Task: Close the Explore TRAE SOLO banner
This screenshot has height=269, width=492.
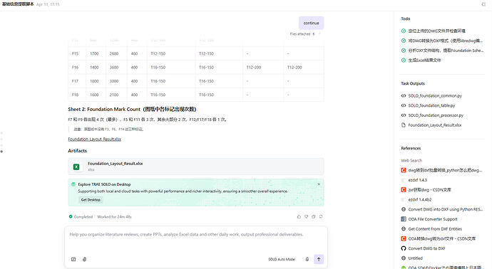Action: [x=319, y=184]
